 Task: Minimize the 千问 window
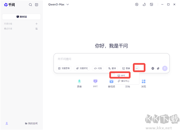coord(162,4)
